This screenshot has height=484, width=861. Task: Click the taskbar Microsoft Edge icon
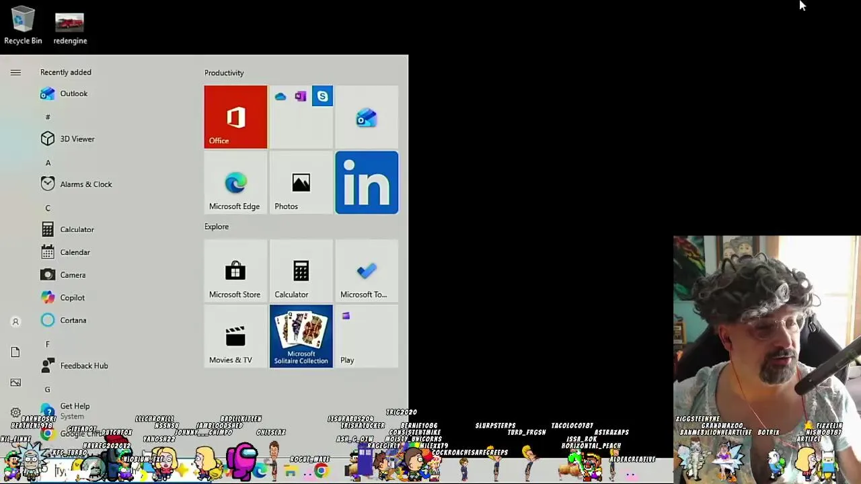pos(260,471)
